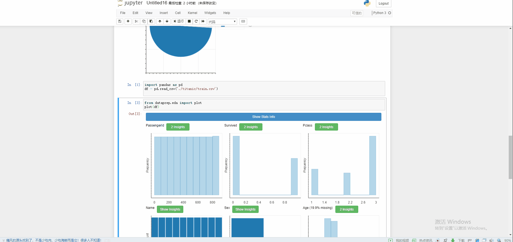Open the Insert menu

[164, 13]
